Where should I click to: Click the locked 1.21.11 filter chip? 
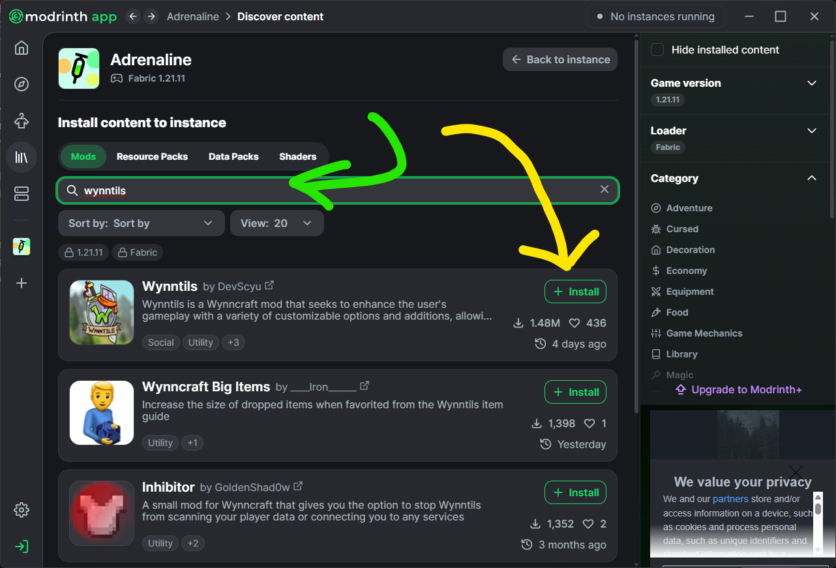click(x=83, y=252)
